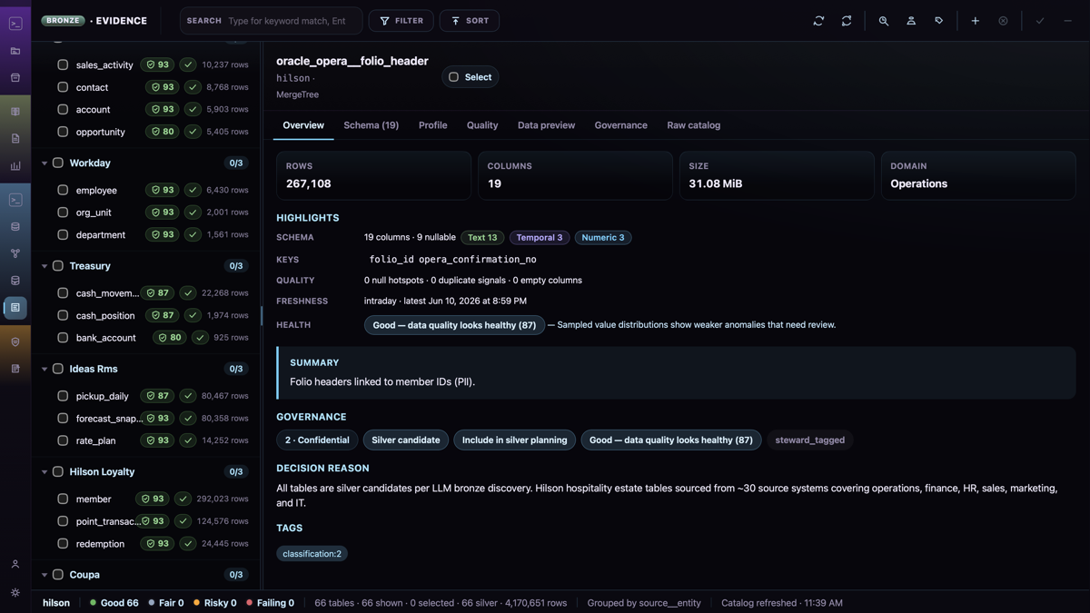The height and width of the screenshot is (613, 1090).
Task: Open the Governance tab
Action: coord(621,125)
